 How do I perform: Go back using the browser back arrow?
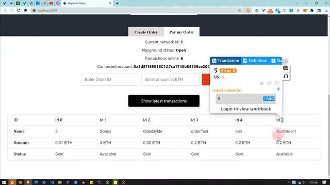tap(5, 10)
